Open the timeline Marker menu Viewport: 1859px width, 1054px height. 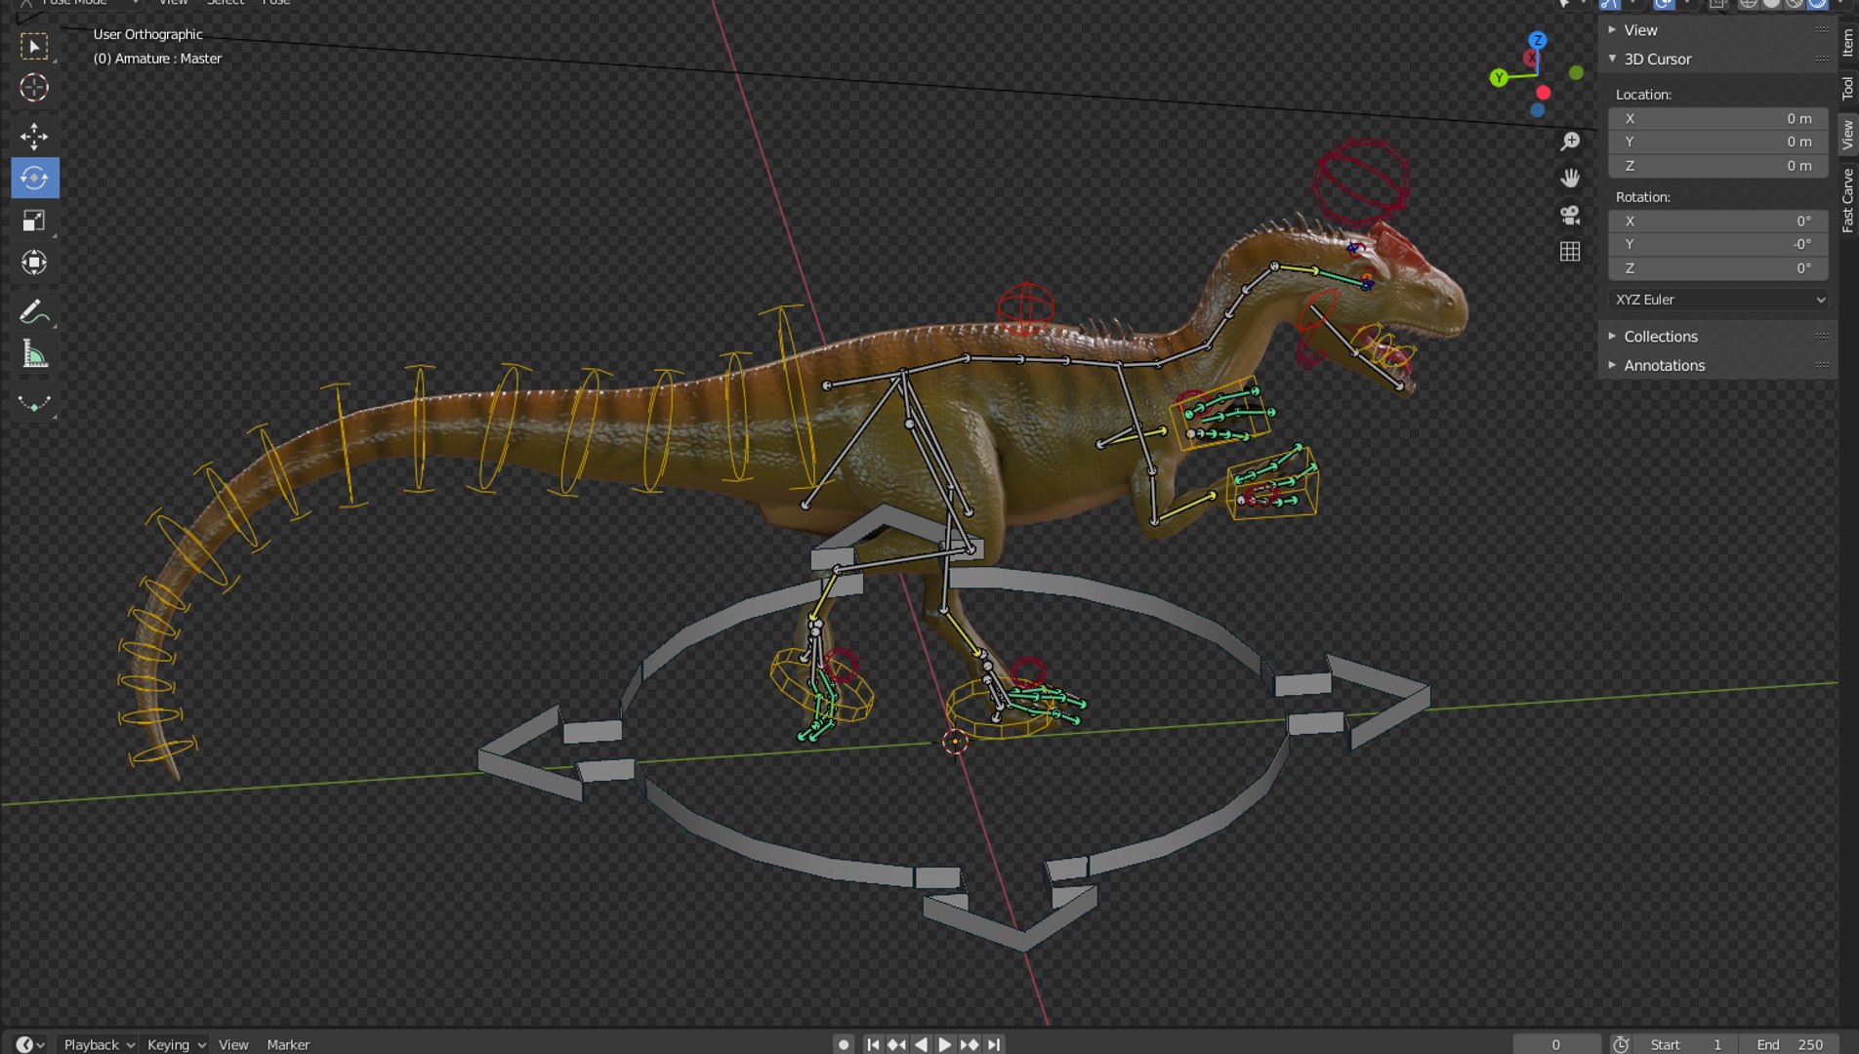288,1044
